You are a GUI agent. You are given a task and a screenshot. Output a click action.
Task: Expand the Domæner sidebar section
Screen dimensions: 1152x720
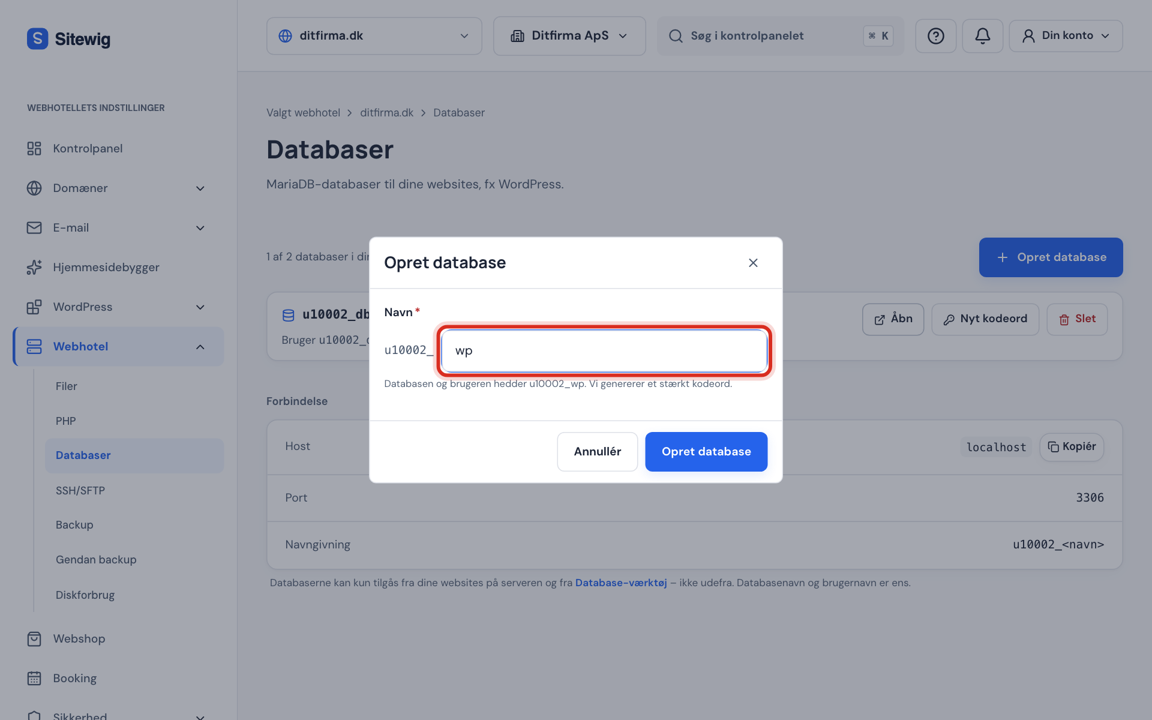pyautogui.click(x=118, y=188)
